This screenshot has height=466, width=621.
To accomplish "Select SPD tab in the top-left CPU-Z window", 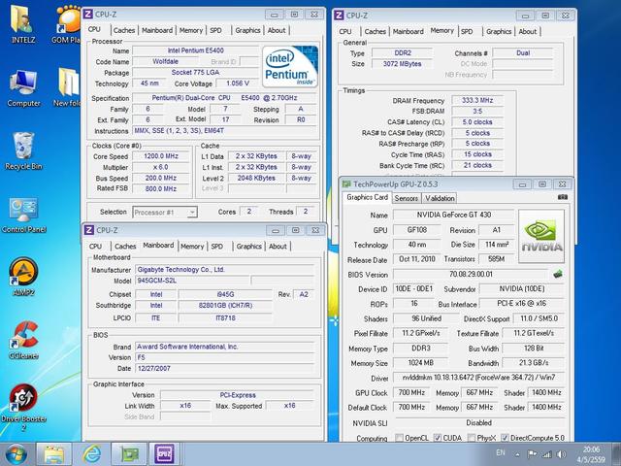I will pyautogui.click(x=215, y=30).
